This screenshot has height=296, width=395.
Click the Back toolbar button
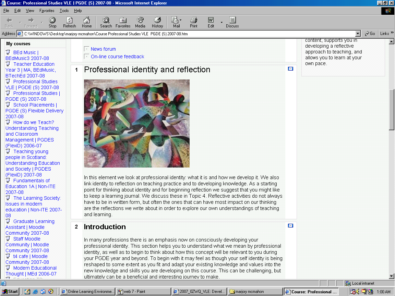[9, 22]
